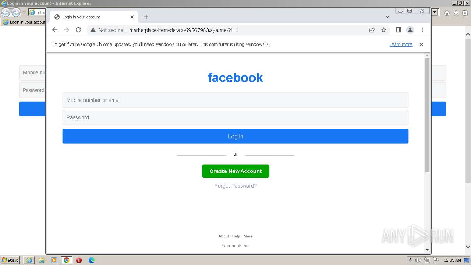Share this page icon in address bar

coord(372,30)
